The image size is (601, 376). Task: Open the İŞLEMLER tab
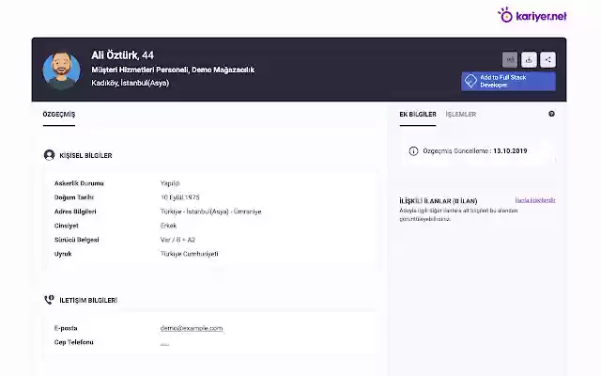click(461, 115)
